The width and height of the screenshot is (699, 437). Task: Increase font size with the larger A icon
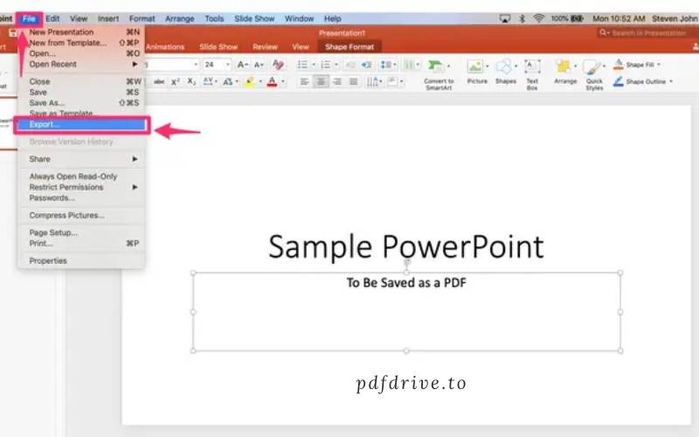242,65
